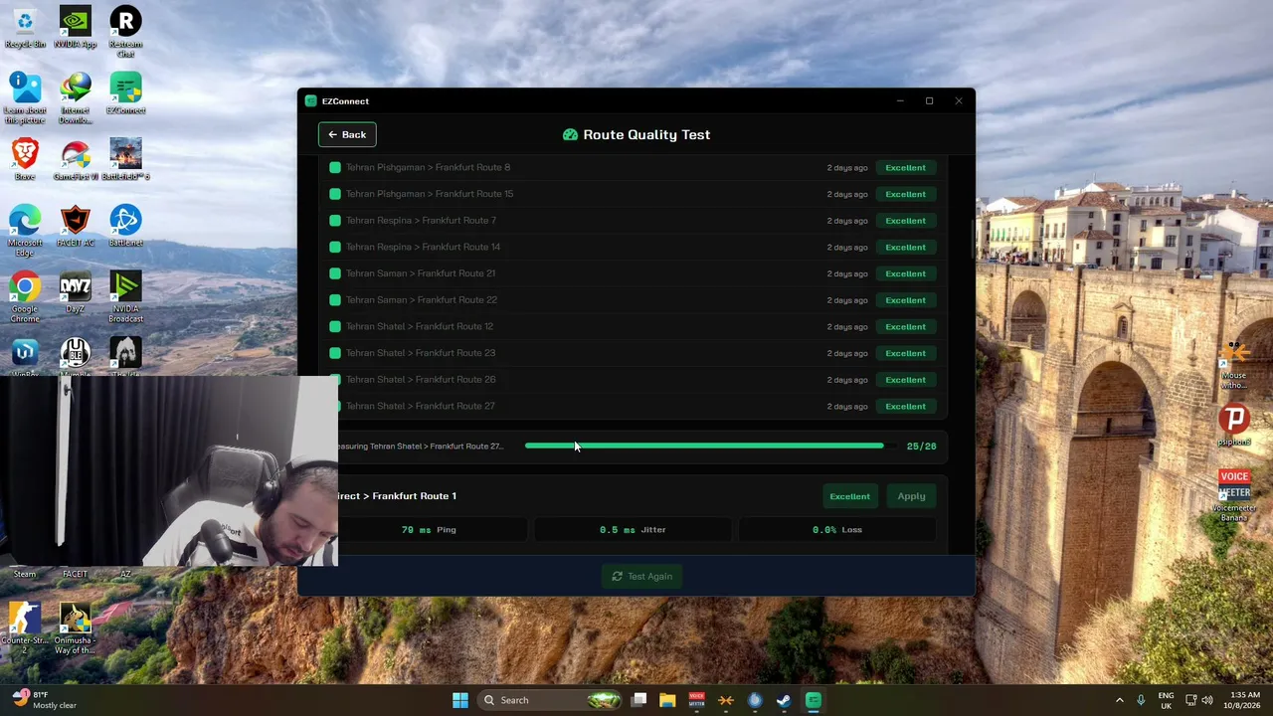Open the taskbar volume control

(x=1209, y=700)
